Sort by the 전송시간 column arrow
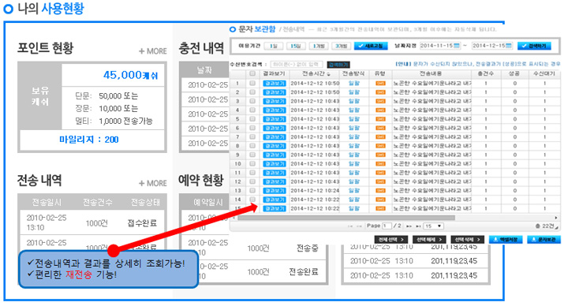The width and height of the screenshot is (568, 306). pyautogui.click(x=329, y=74)
